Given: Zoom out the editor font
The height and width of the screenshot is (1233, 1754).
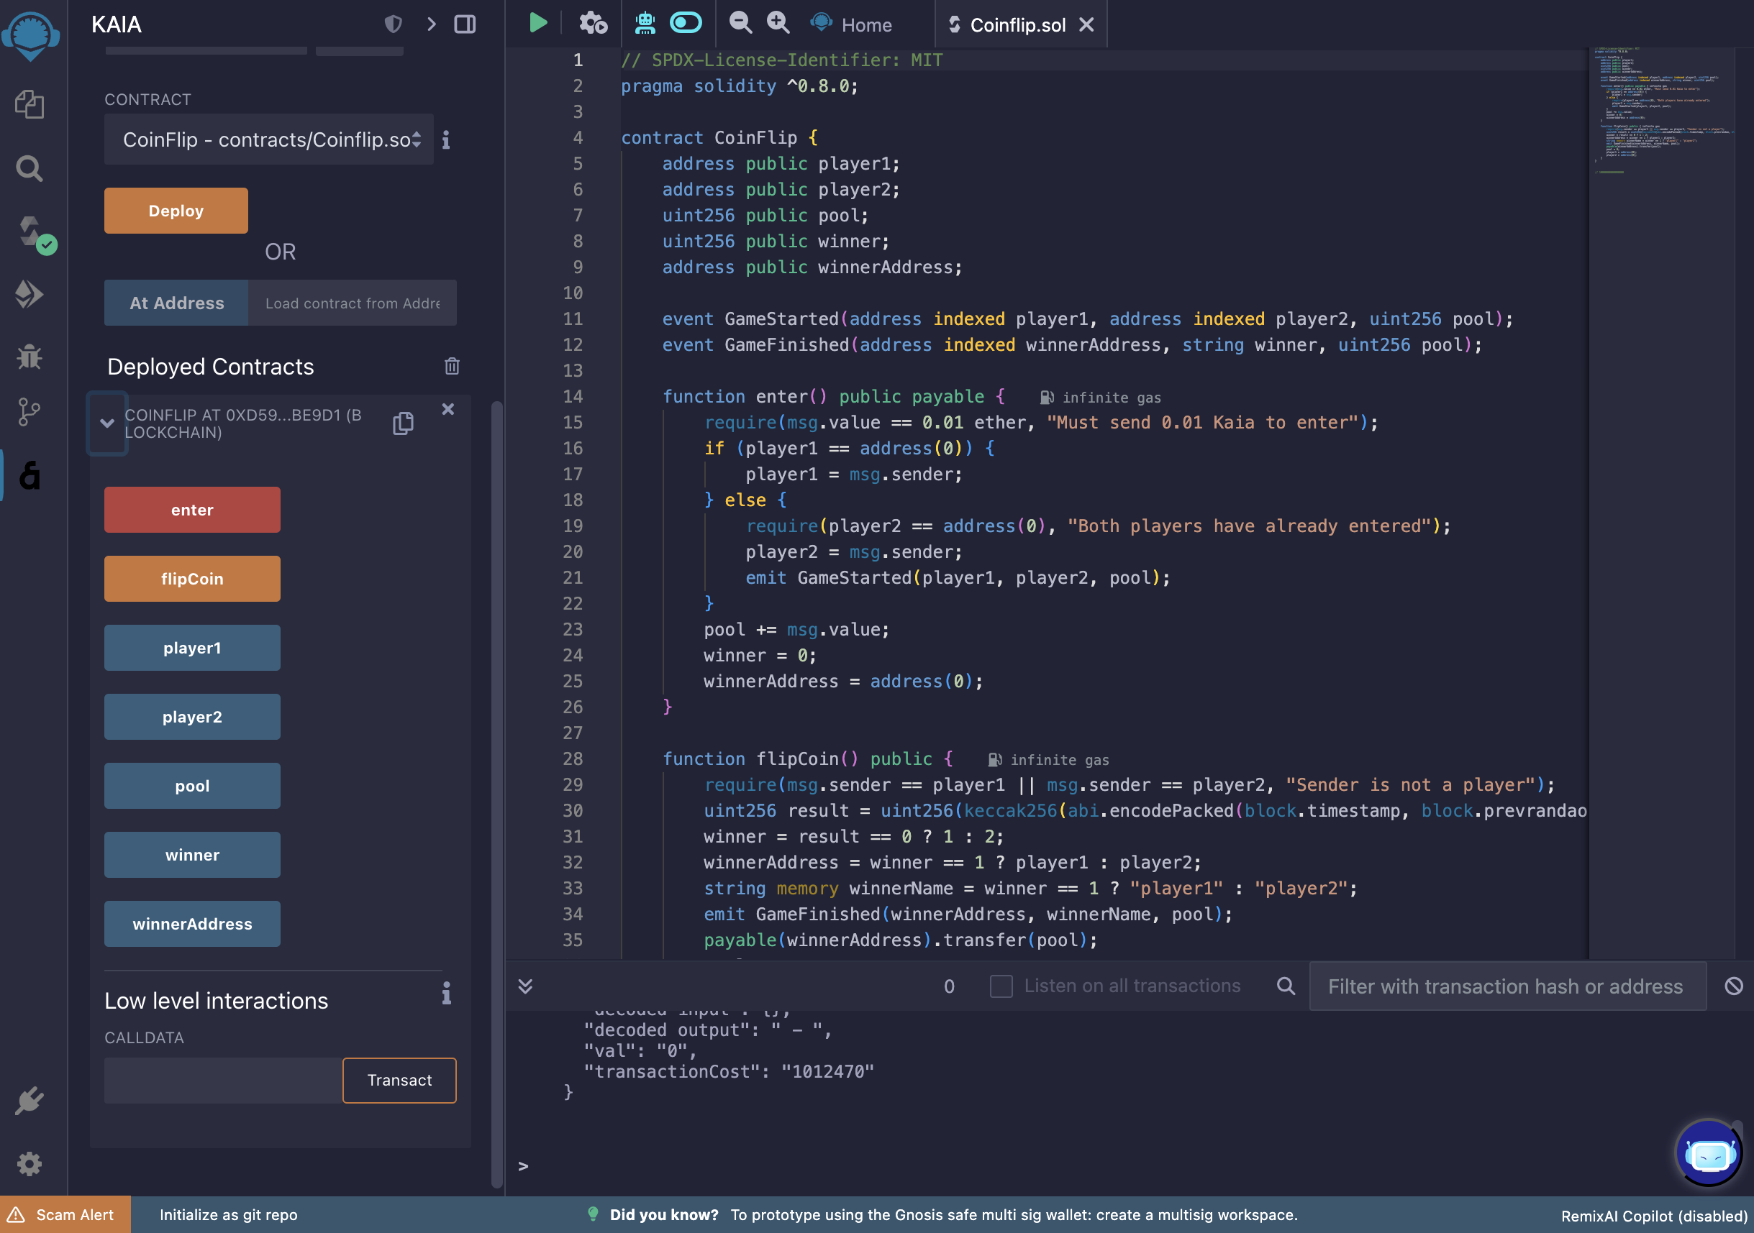Looking at the screenshot, I should [x=740, y=24].
